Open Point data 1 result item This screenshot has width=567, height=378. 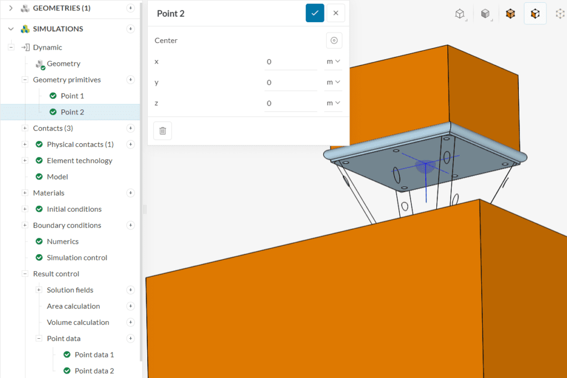(94, 355)
